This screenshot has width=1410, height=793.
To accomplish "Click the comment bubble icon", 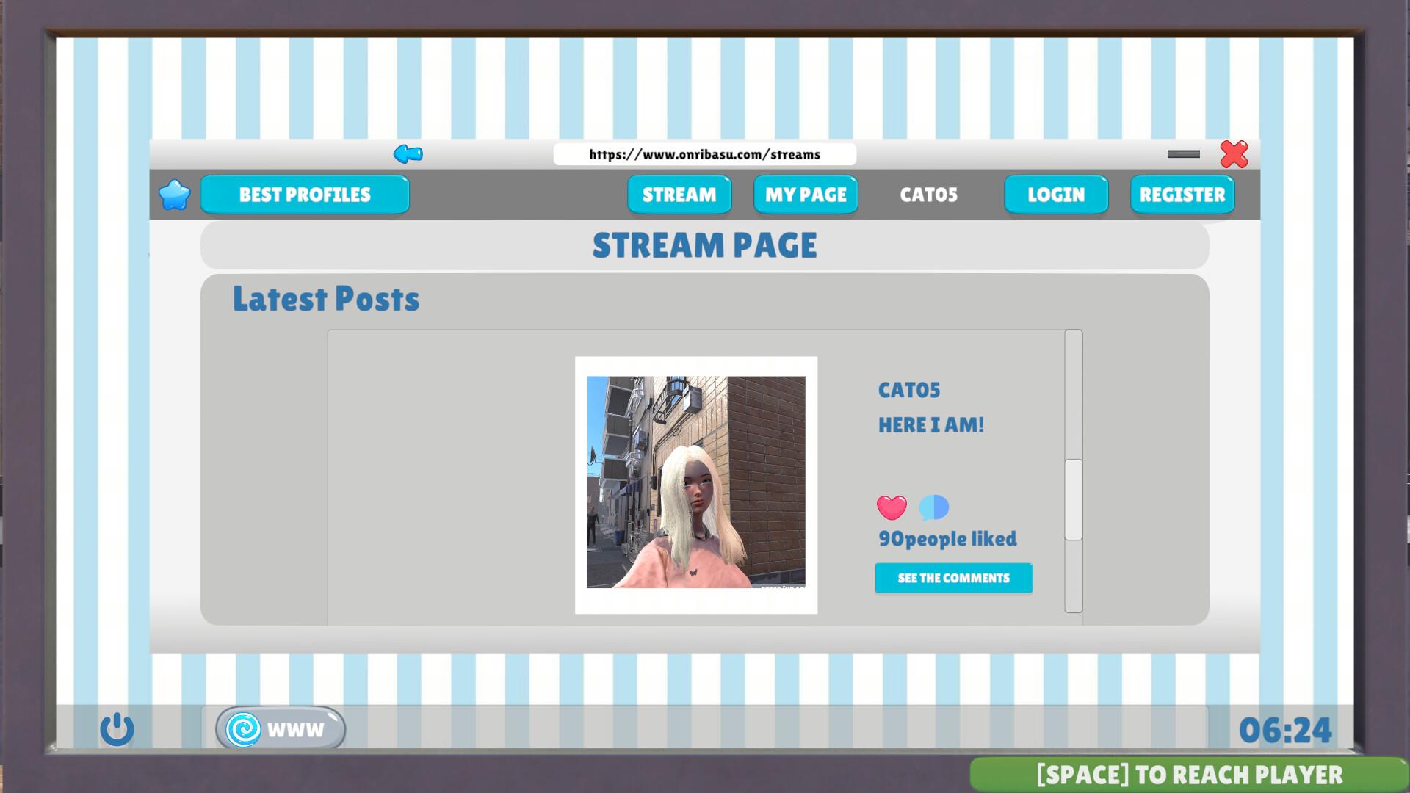I will [932, 508].
